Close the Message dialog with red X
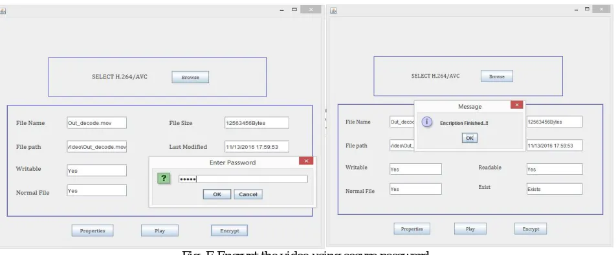The width and height of the screenshot is (616, 255). click(516, 105)
